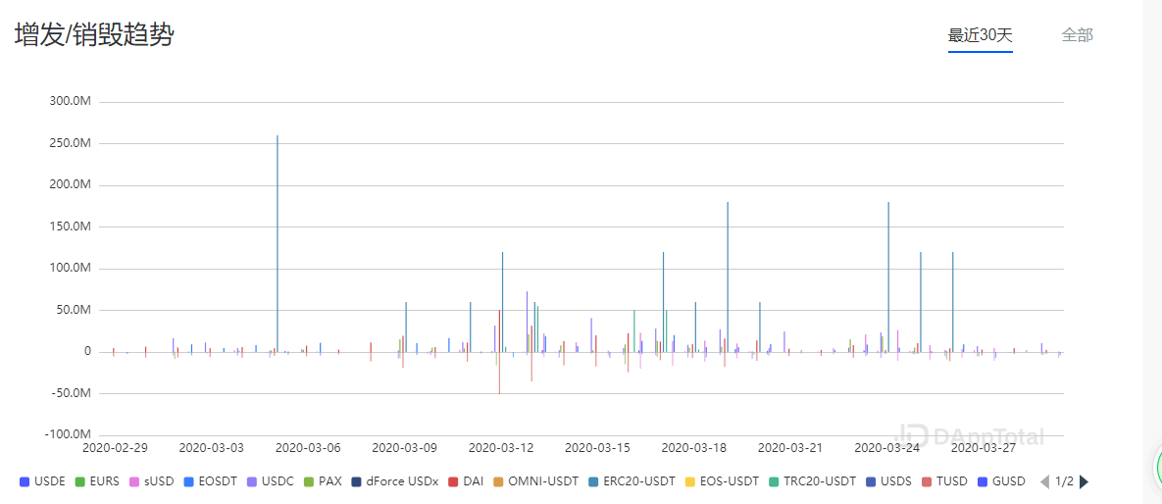This screenshot has width=1162, height=504.
Task: Hide the EOSDT legend series
Action: point(211,481)
